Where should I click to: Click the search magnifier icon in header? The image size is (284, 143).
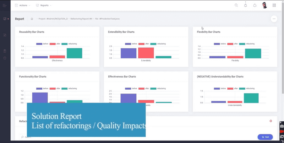pyautogui.click(x=236, y=5)
